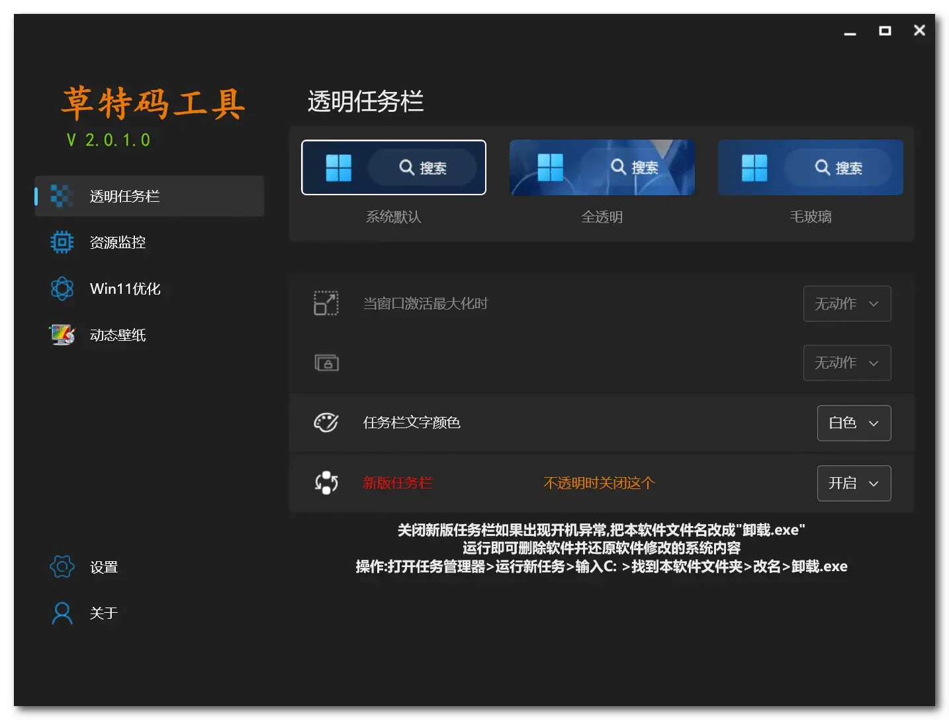Click the transparent taskbar checkerboard icon
Image resolution: width=949 pixels, height=720 pixels.
[x=62, y=196]
